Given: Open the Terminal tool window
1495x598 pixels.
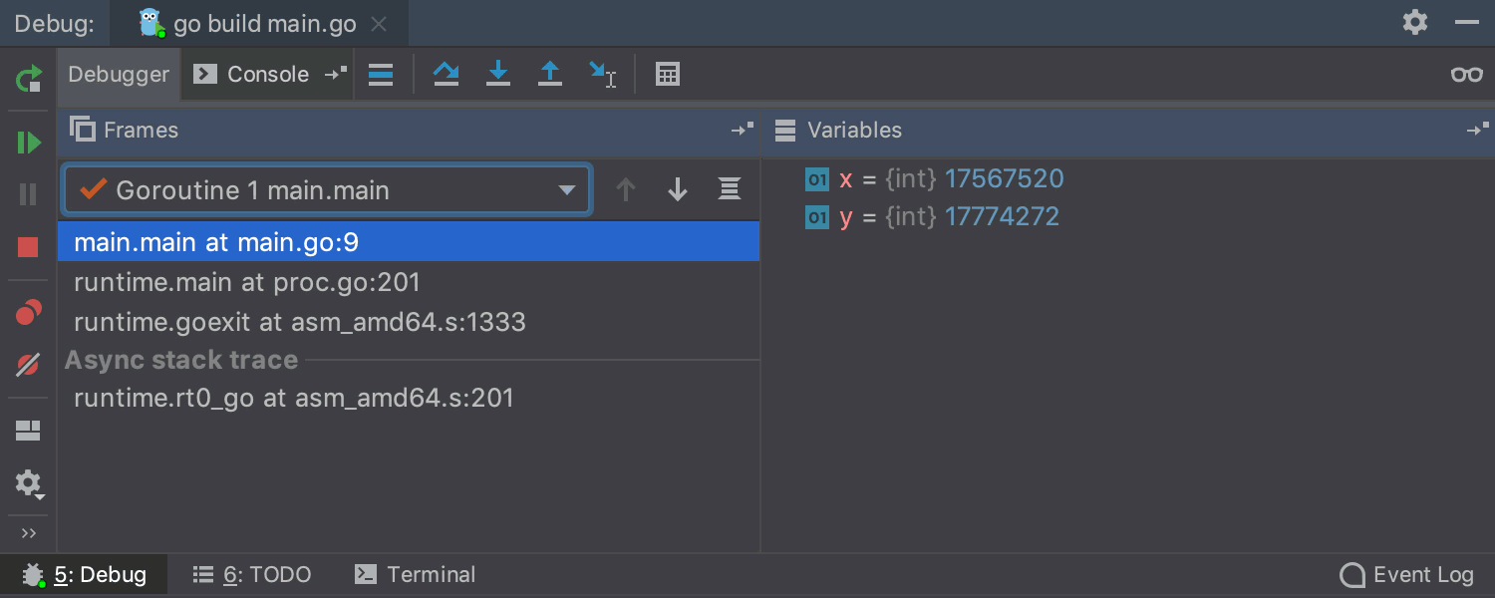Looking at the screenshot, I should click(x=416, y=575).
